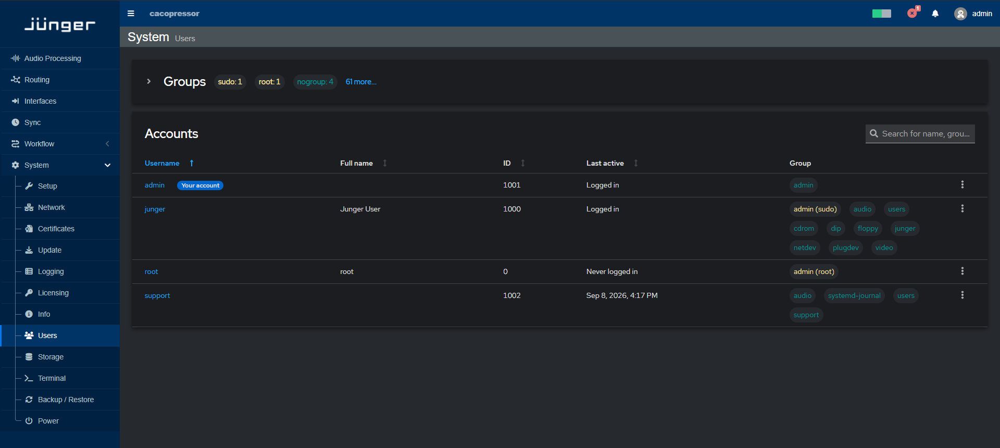Open the root row actions menu
This screenshot has height=448, width=1000.
tap(963, 271)
